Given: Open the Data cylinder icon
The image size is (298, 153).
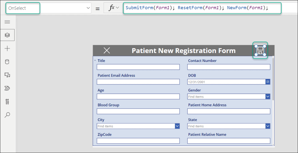Looking at the screenshot, I should (7, 62).
